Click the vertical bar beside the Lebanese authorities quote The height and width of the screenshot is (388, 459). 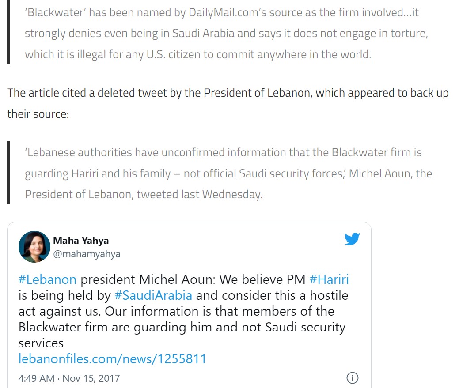pyautogui.click(x=8, y=172)
